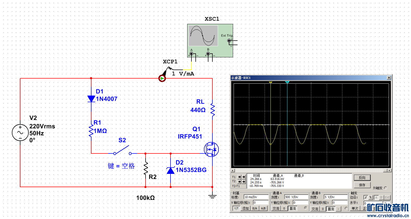Click the timebase 标度 field
This screenshot has height=219, width=411.
point(256,197)
